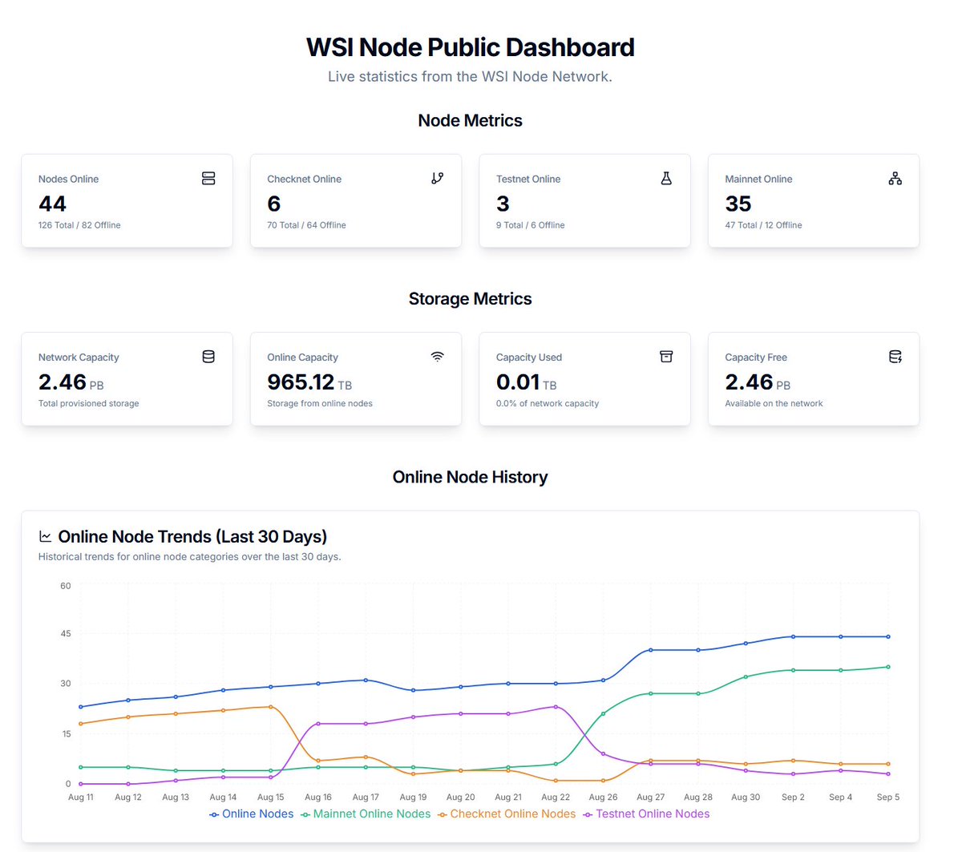This screenshot has height=852, width=962.
Task: Click the archive box icon in Capacity Used card
Action: (x=666, y=357)
